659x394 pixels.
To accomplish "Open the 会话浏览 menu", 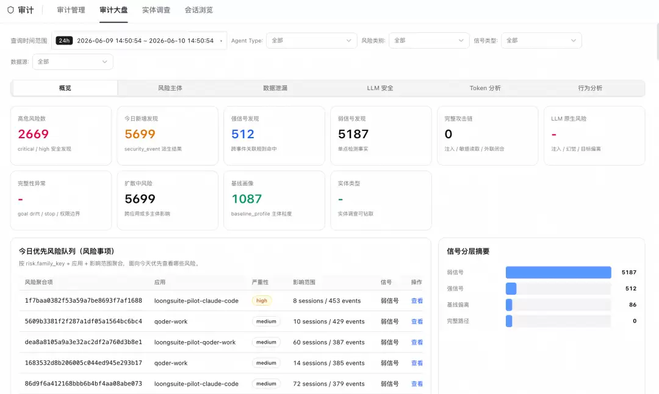I will pos(199,10).
